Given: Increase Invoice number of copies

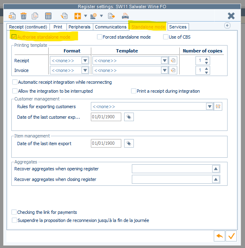Looking at the screenshot, I should pos(206,69).
